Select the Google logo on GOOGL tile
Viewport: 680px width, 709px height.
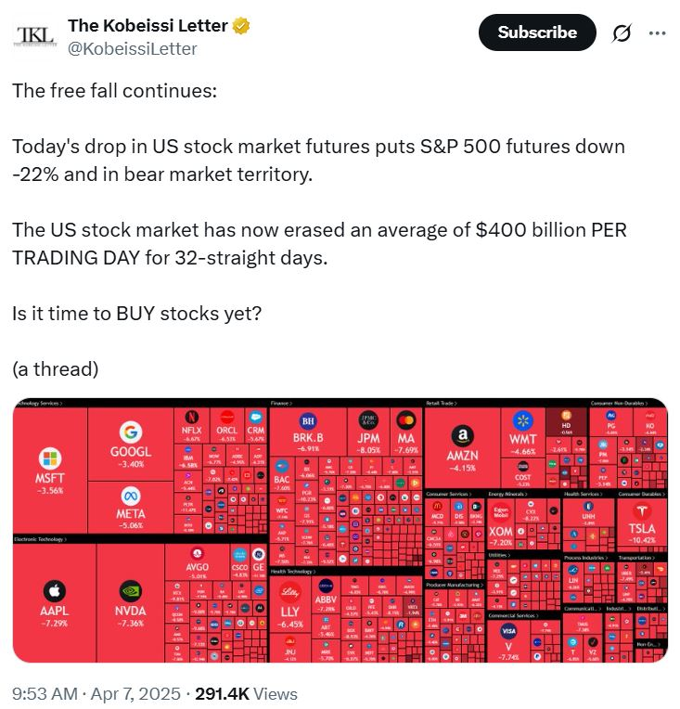coord(130,432)
